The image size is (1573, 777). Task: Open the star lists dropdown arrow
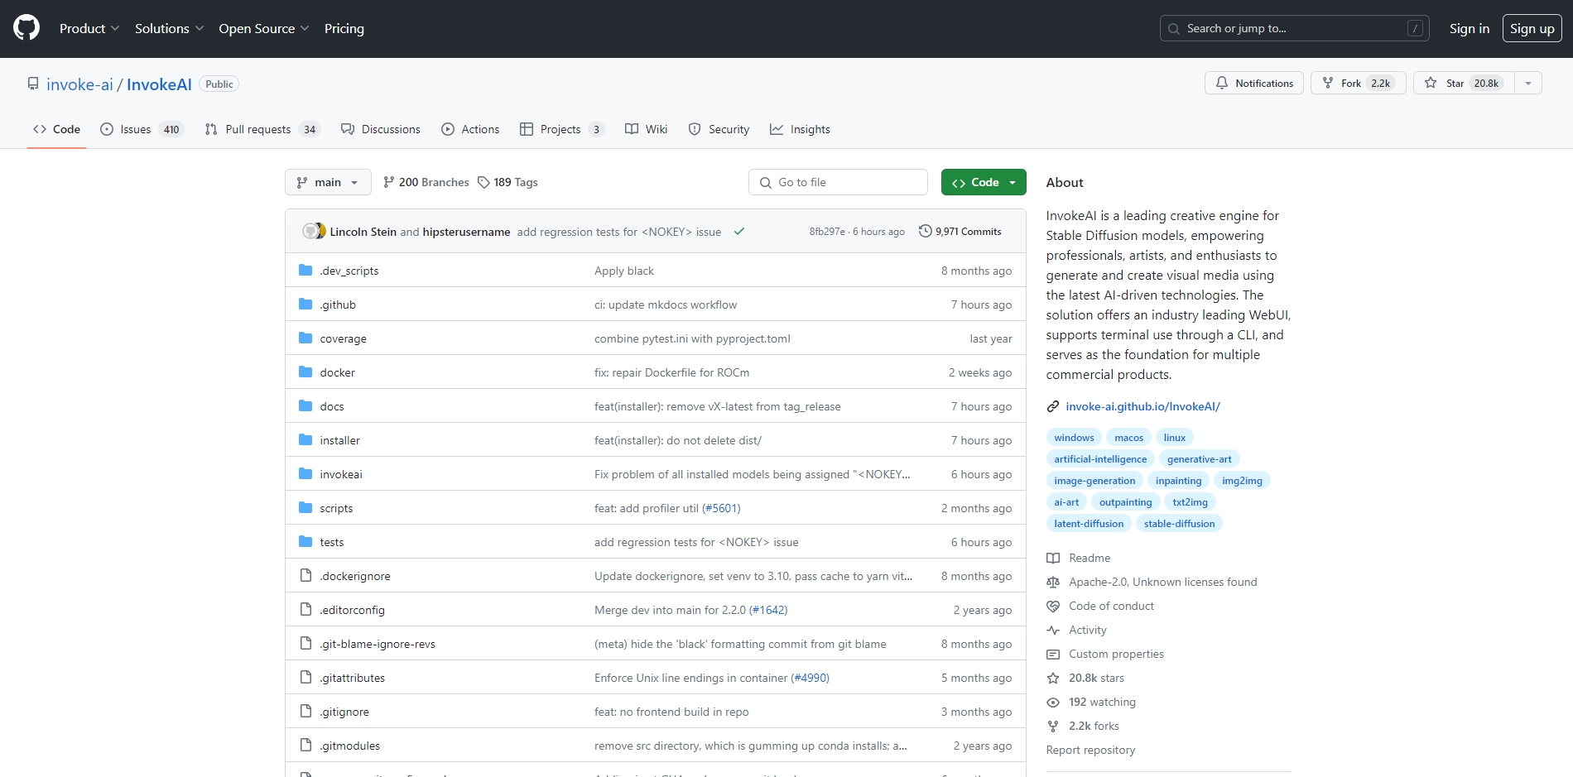pos(1528,84)
